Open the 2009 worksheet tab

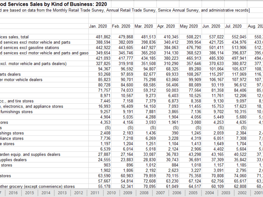(127, 193)
